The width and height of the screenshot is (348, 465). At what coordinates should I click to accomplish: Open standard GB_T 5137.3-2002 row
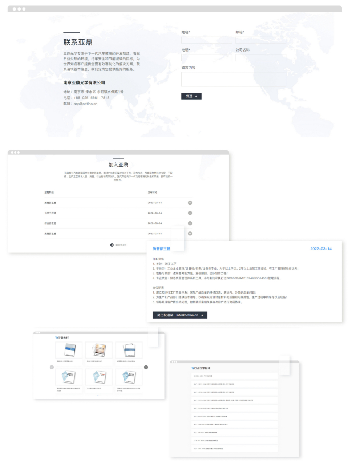[234, 400]
